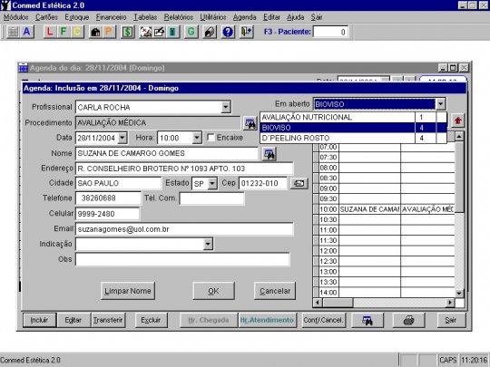Image resolution: width=490 pixels, height=367 pixels.
Task: Expand the Profissional dropdown
Action: point(225,107)
